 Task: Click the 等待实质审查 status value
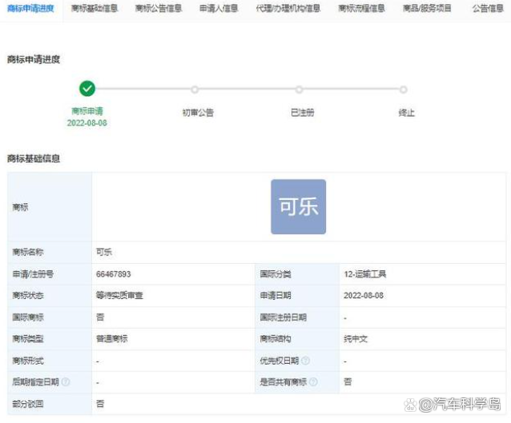pos(119,295)
